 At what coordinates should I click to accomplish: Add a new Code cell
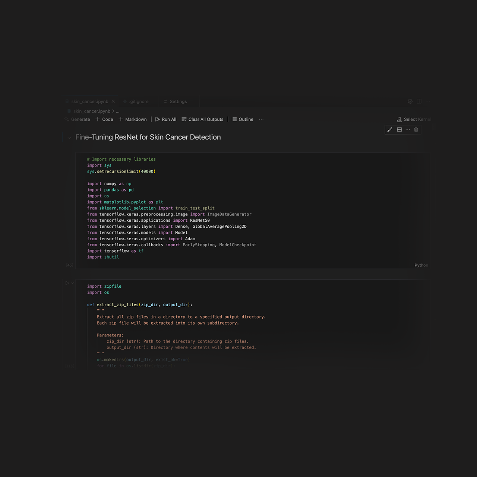(x=104, y=119)
